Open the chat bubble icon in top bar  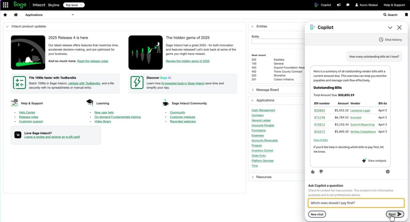point(348,5)
